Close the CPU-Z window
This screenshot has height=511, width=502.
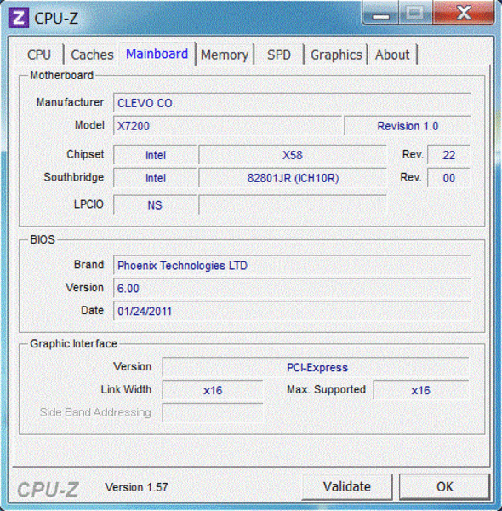coord(463,13)
